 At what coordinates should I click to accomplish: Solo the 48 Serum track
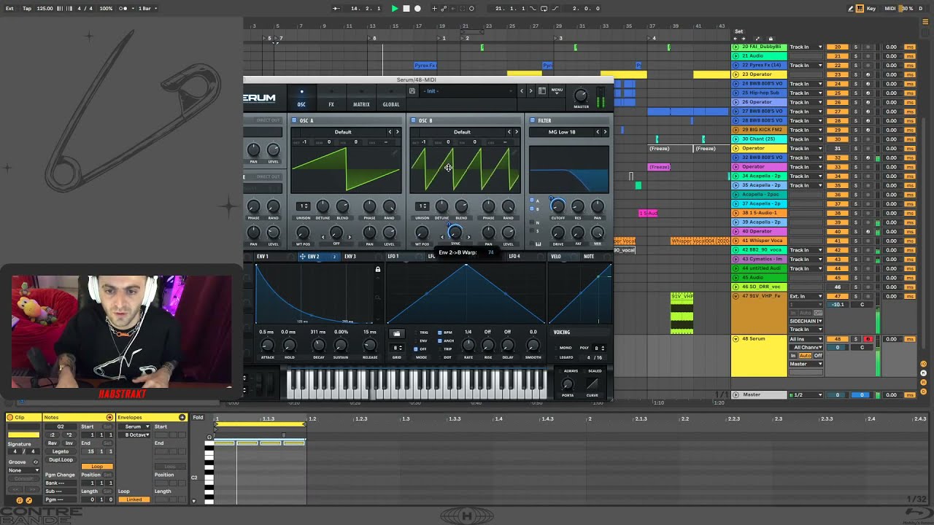(x=856, y=339)
